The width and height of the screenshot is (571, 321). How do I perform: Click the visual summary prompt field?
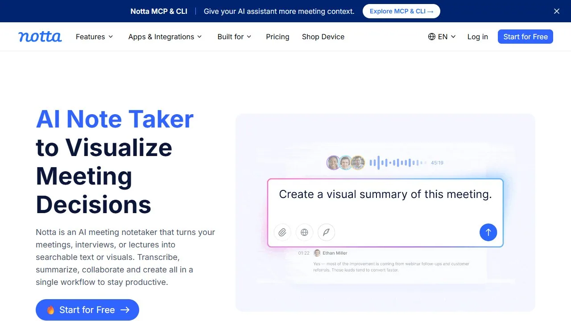tap(385, 213)
